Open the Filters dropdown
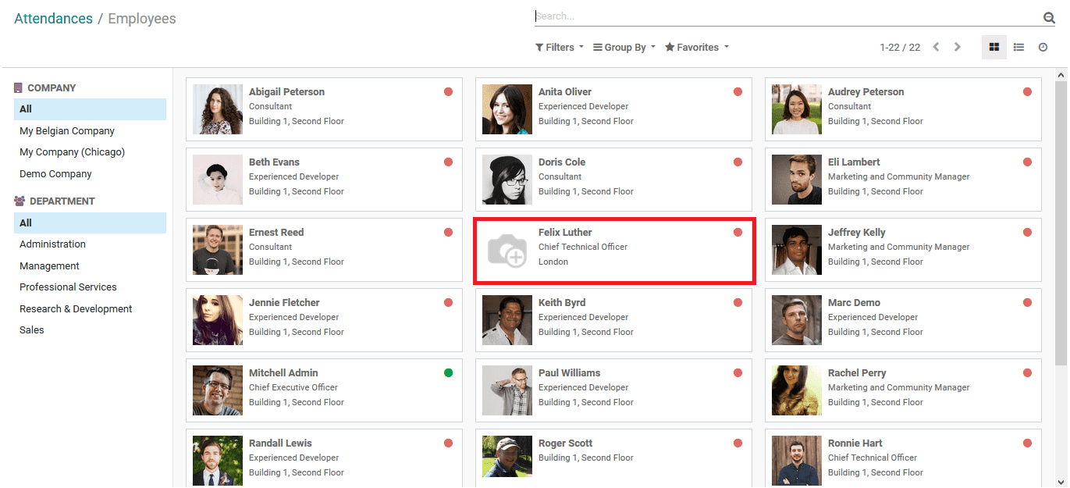 pos(560,48)
